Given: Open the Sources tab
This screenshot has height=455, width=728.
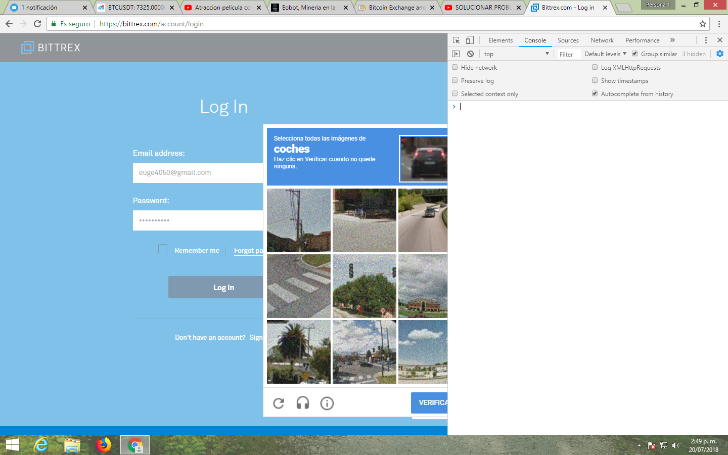Looking at the screenshot, I should (x=568, y=40).
